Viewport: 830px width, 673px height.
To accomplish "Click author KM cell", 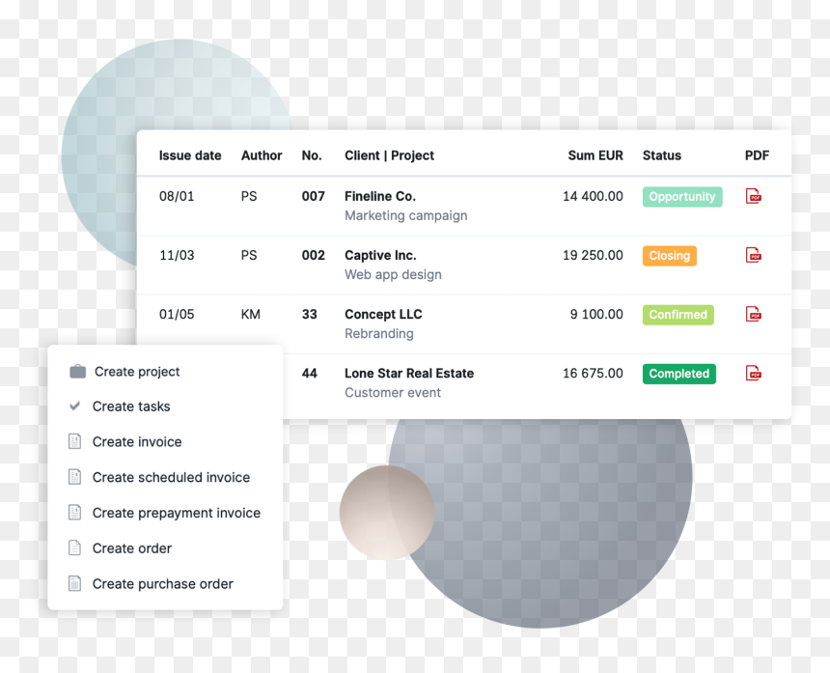I will tap(250, 315).
